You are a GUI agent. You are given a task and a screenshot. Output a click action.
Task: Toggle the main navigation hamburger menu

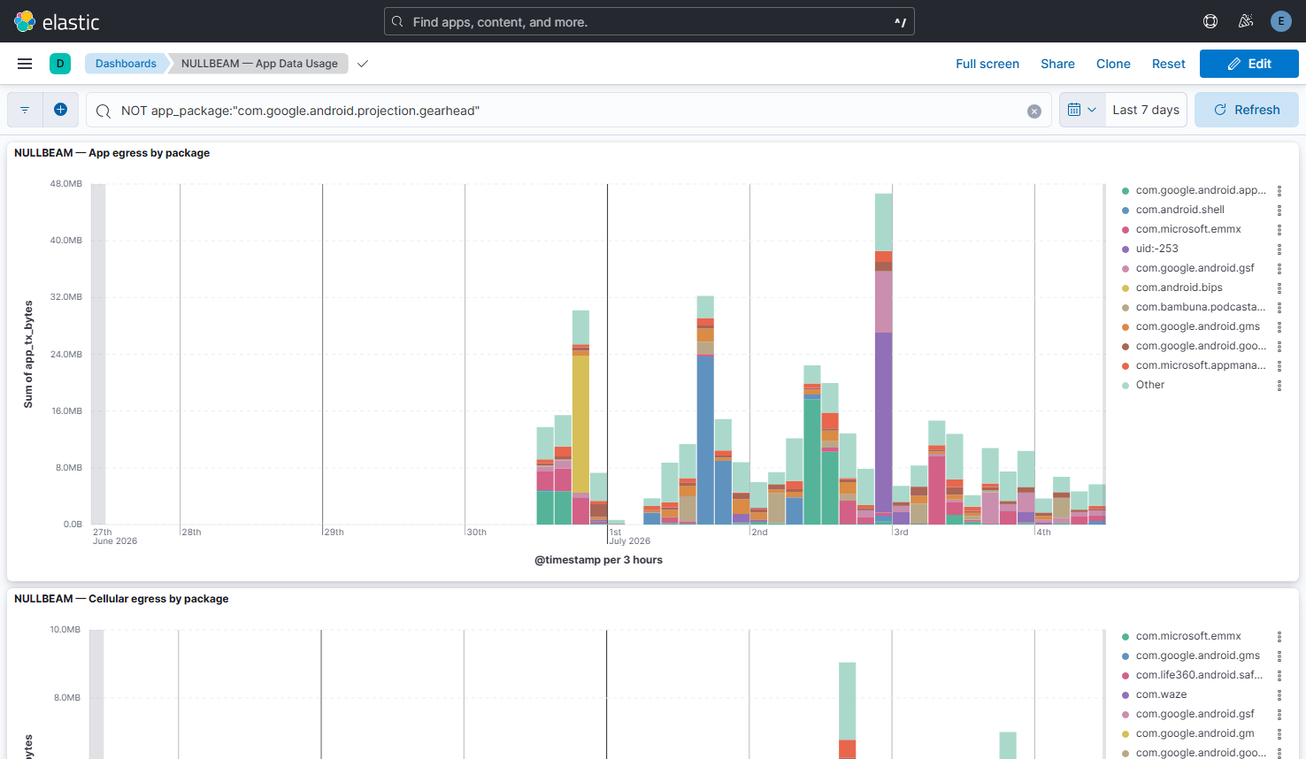click(x=25, y=64)
